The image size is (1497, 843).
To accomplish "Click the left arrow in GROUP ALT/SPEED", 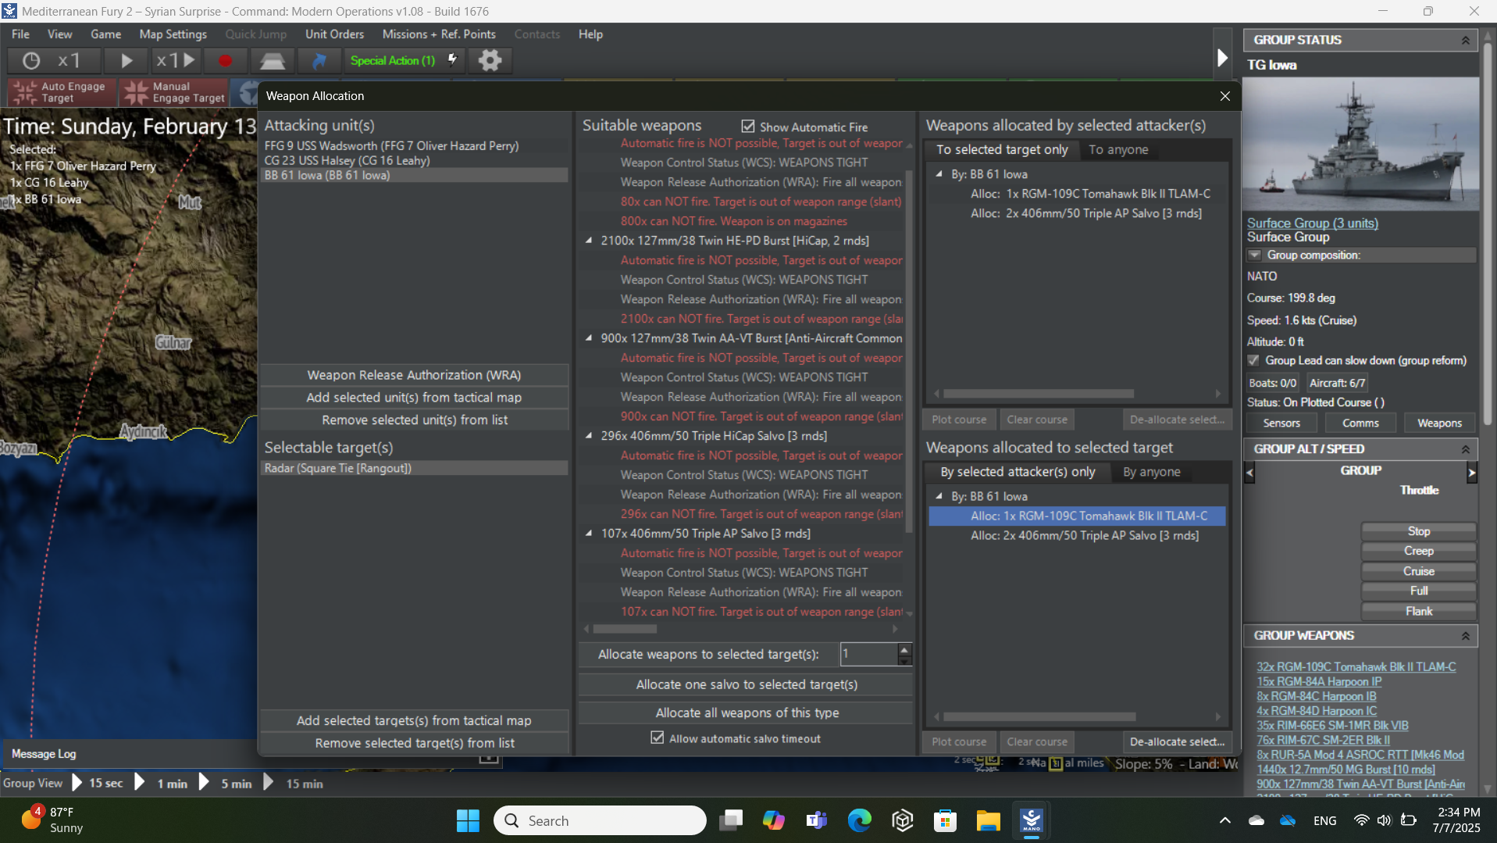I will click(1249, 472).
